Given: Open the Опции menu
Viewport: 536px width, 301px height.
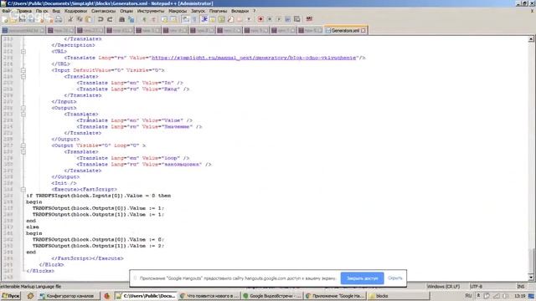Looking at the screenshot, I should [x=126, y=11].
